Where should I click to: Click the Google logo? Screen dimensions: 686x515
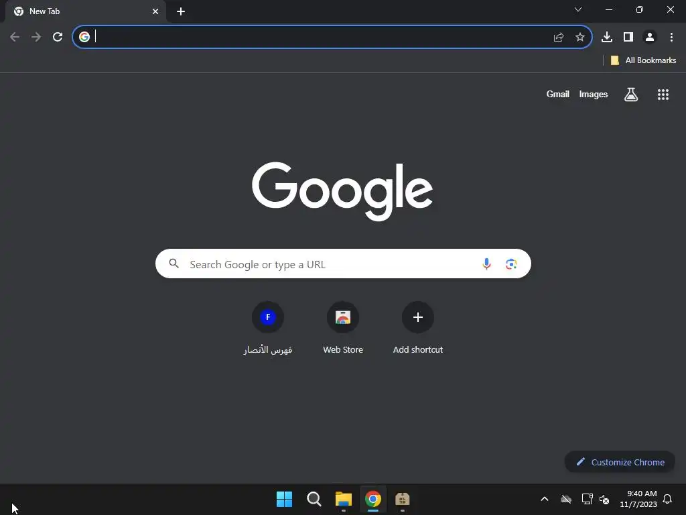342,191
